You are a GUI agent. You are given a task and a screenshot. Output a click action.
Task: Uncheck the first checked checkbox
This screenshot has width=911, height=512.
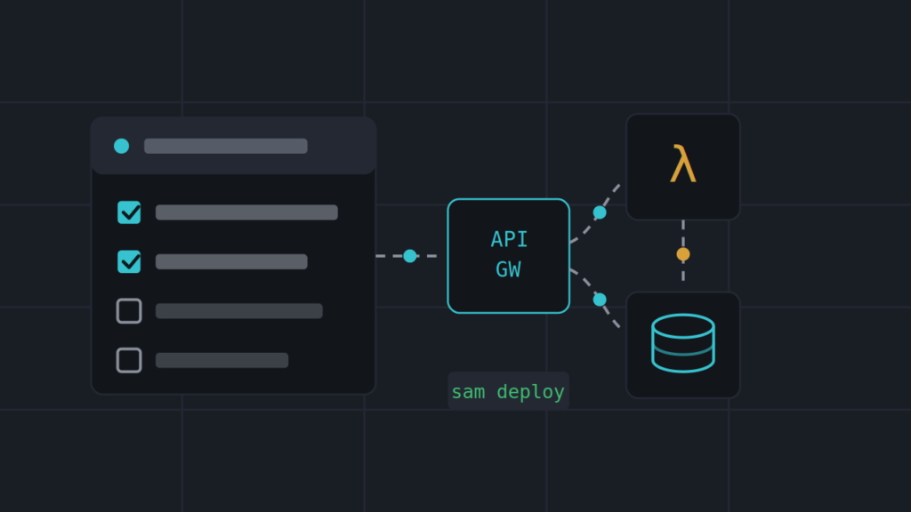tap(129, 212)
